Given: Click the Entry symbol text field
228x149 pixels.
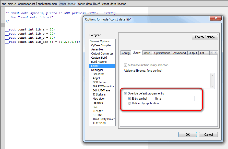Looking at the screenshot, I should click(174, 99).
